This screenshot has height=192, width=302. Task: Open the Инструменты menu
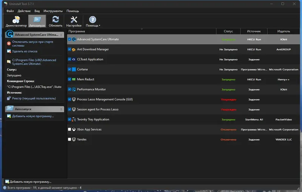click(53, 11)
